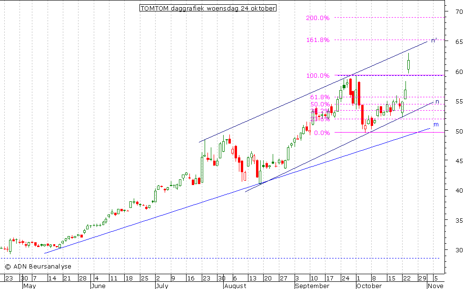Select price axis value 30

[x=459, y=250]
